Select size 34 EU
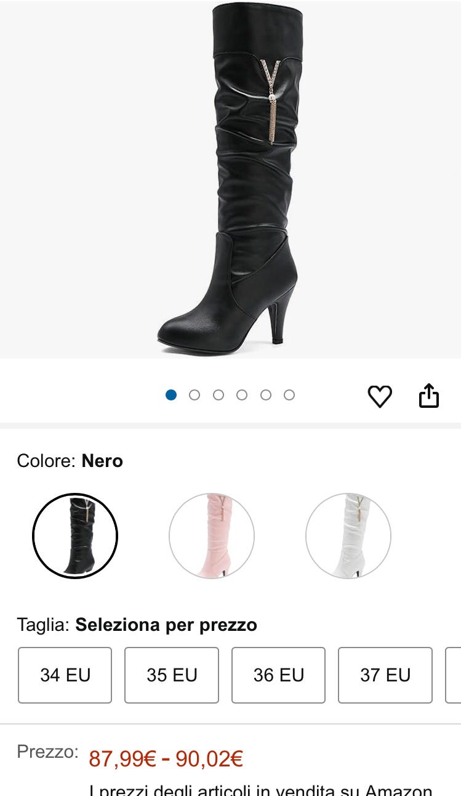 click(65, 675)
